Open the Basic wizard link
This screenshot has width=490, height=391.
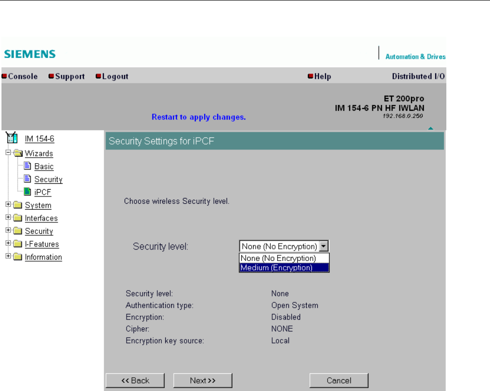(x=44, y=166)
